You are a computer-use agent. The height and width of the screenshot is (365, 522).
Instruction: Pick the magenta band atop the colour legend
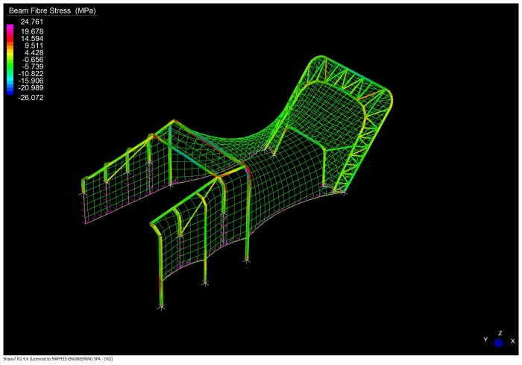(10, 28)
